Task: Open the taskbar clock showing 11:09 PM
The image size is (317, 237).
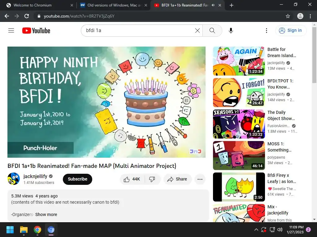Action: coord(295,230)
